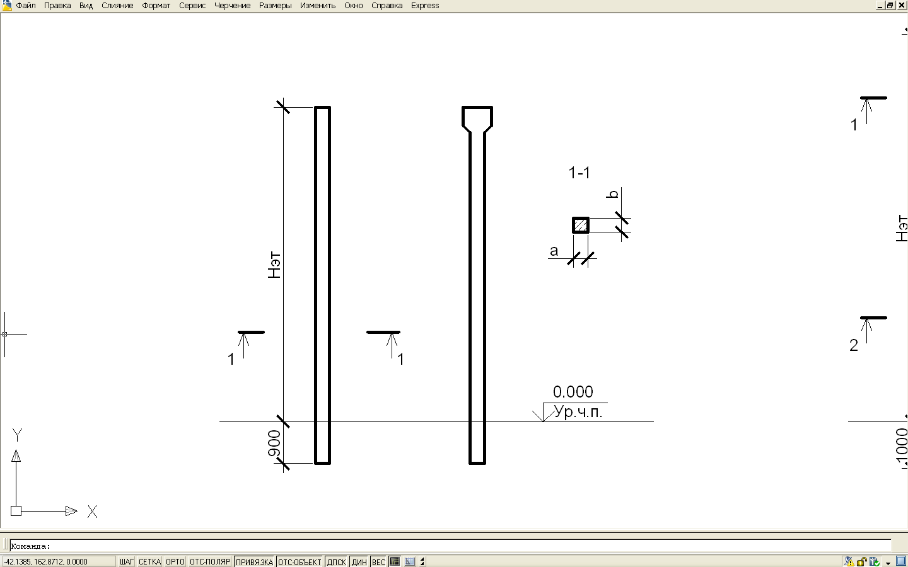Click the drawing window restore button
Viewport: 908px width, 567px height.
(x=890, y=6)
